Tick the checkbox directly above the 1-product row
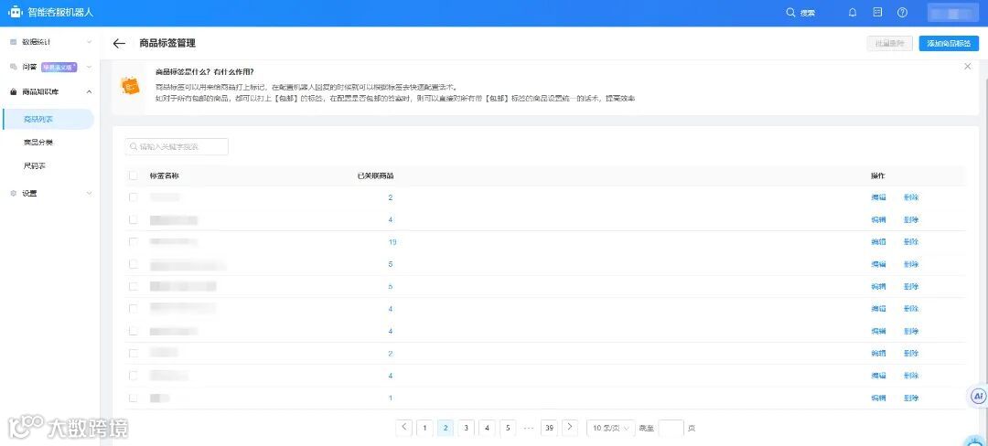This screenshot has width=988, height=446. [x=133, y=376]
